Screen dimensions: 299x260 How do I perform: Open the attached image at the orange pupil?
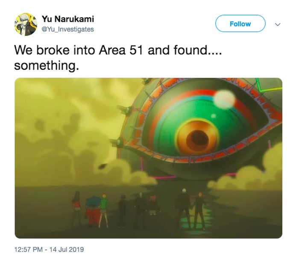pos(197,139)
